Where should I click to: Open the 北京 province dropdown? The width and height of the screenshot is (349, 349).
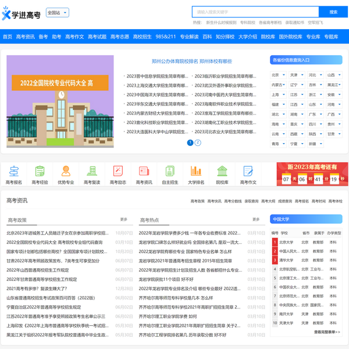coord(278,75)
